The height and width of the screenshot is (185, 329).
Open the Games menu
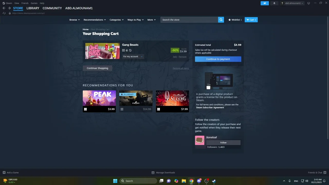34,3
